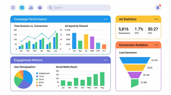Click the green bottom funnel stage
This screenshot has height=95, width=171.
click(135, 83)
